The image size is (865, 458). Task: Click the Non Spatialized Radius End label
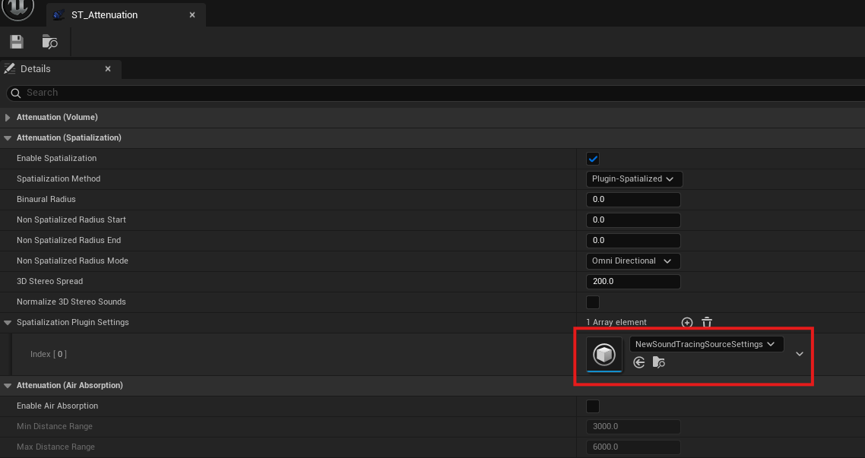pyautogui.click(x=68, y=240)
